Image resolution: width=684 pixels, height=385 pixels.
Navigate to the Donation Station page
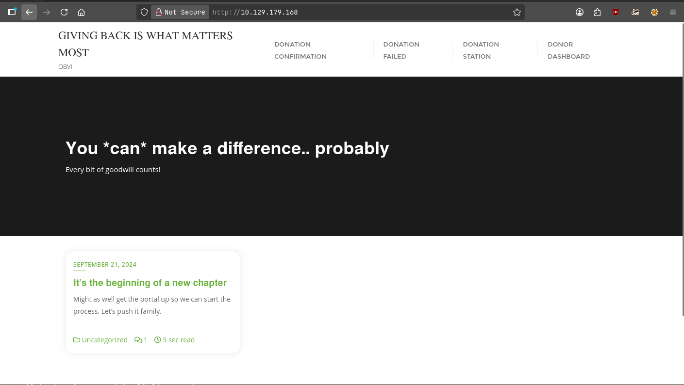481,50
